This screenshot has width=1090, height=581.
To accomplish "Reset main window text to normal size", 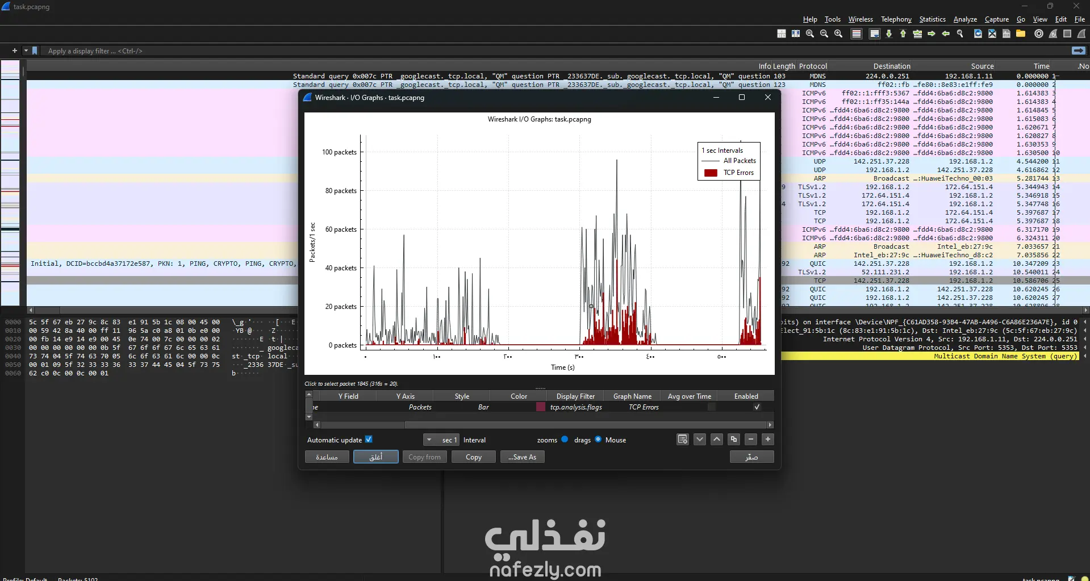I will coord(810,34).
